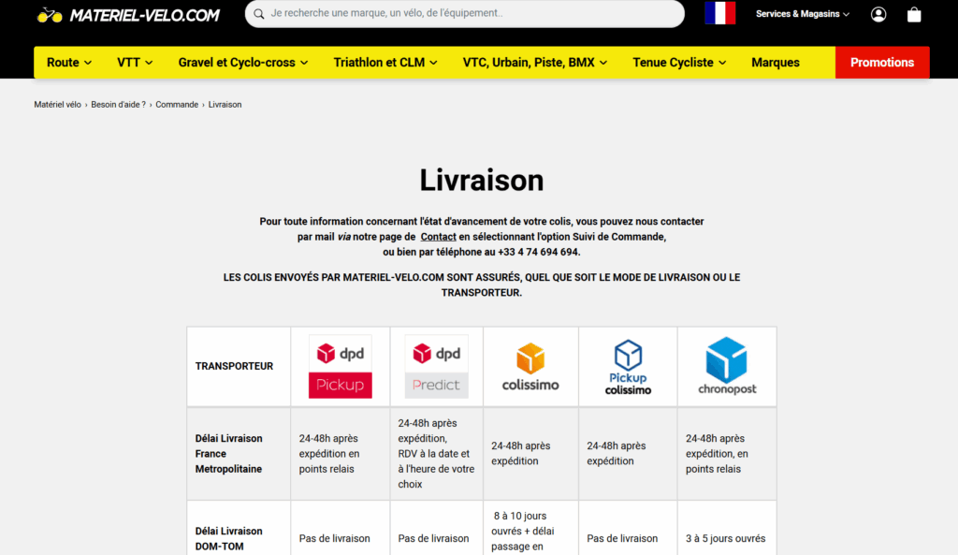Click the DPD Pickup carrier logo
The height and width of the screenshot is (555, 958).
(x=341, y=367)
